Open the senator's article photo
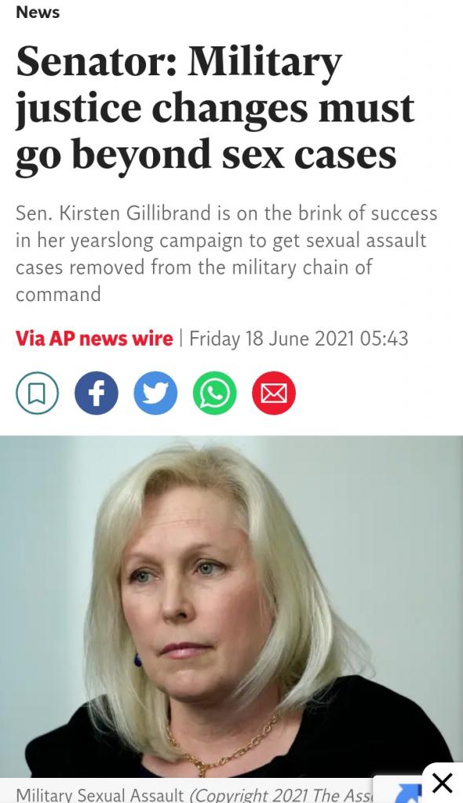 [231, 606]
